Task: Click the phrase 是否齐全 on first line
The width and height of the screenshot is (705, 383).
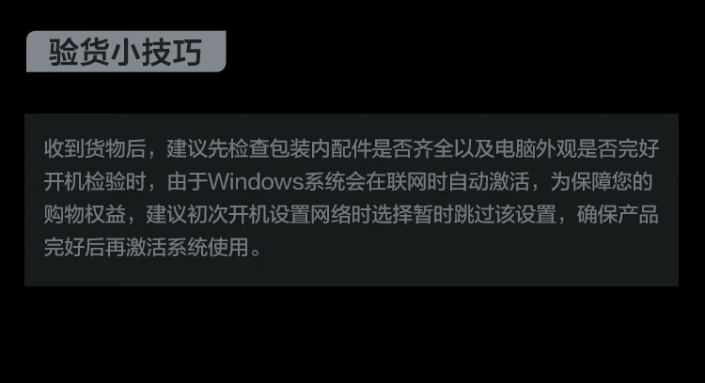Action: (x=413, y=148)
